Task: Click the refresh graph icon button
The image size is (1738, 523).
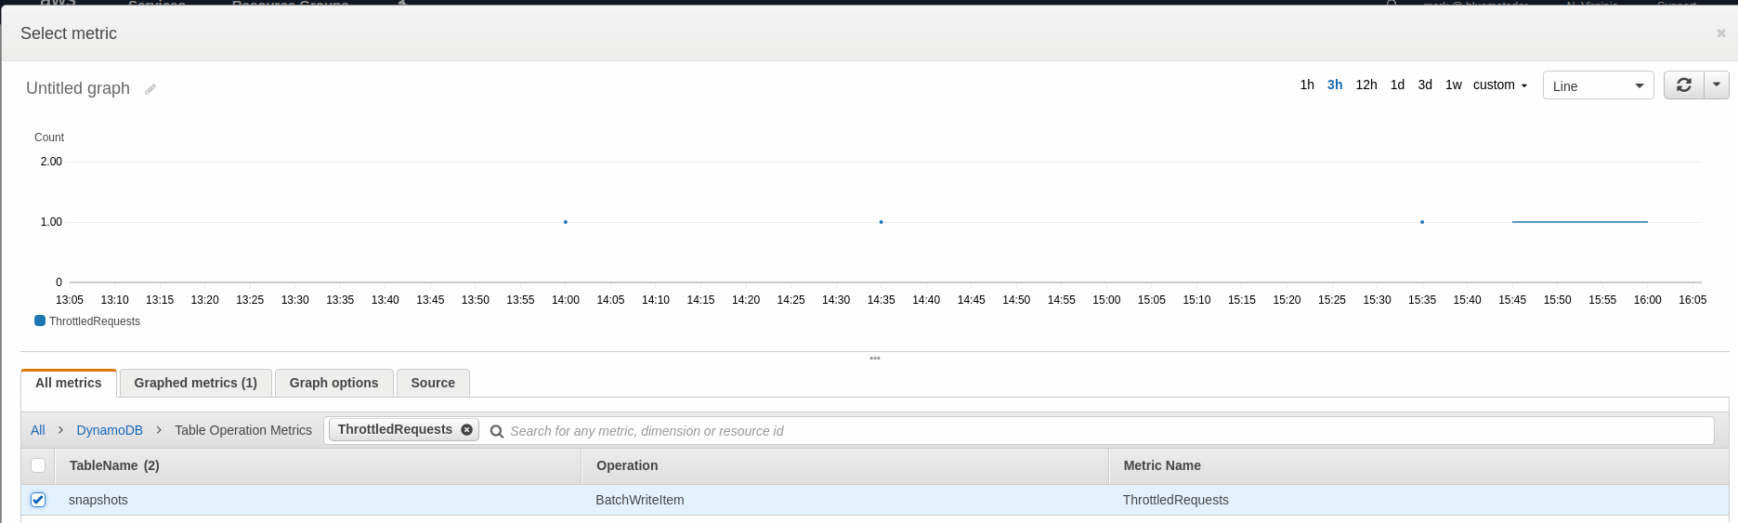Action: (x=1683, y=85)
